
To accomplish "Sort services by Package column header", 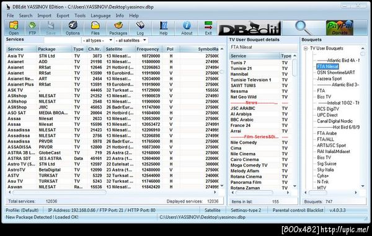I will click(54, 49).
